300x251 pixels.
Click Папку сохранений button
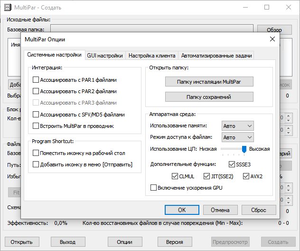(209, 97)
